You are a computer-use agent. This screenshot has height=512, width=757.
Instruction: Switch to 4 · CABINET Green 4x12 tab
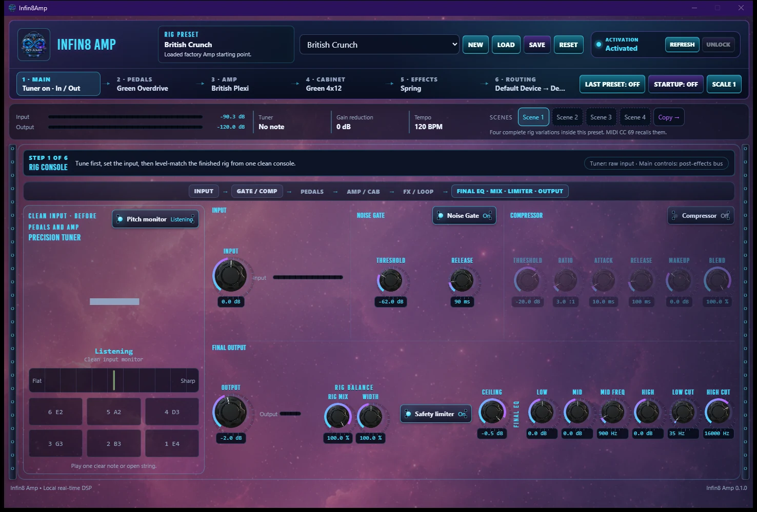[x=342, y=84]
